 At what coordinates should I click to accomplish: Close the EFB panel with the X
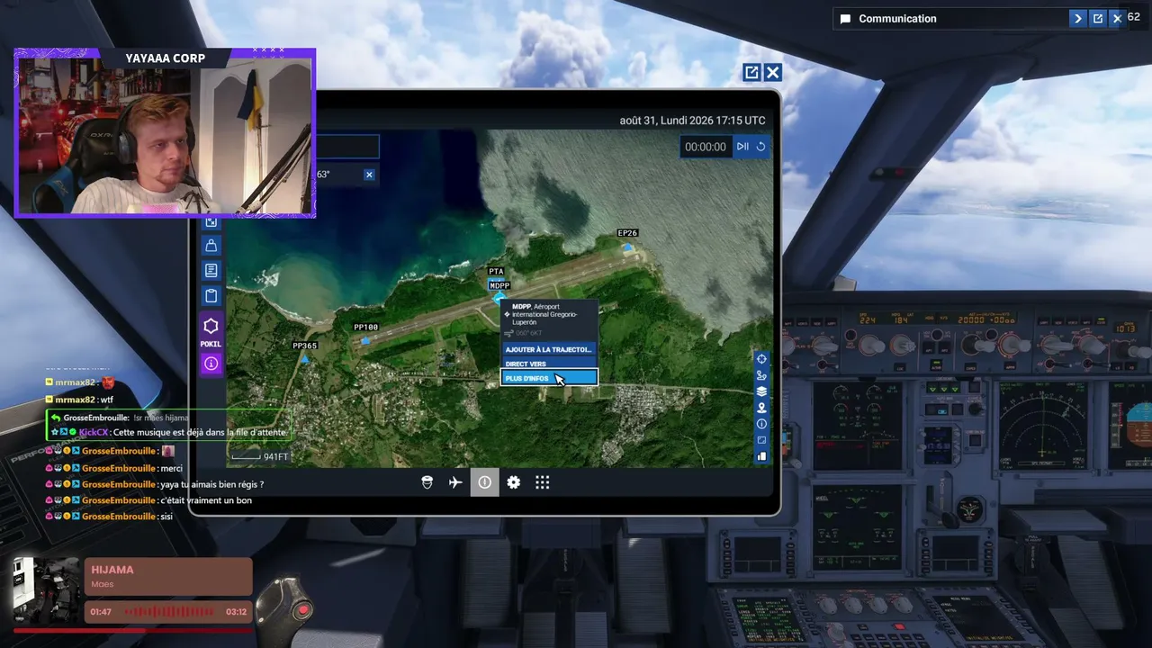[x=773, y=73]
